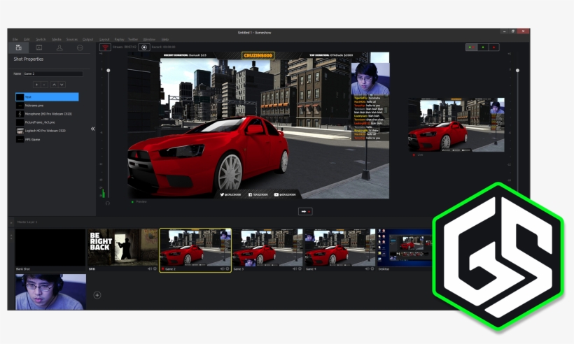Open the Sources menu

point(73,39)
